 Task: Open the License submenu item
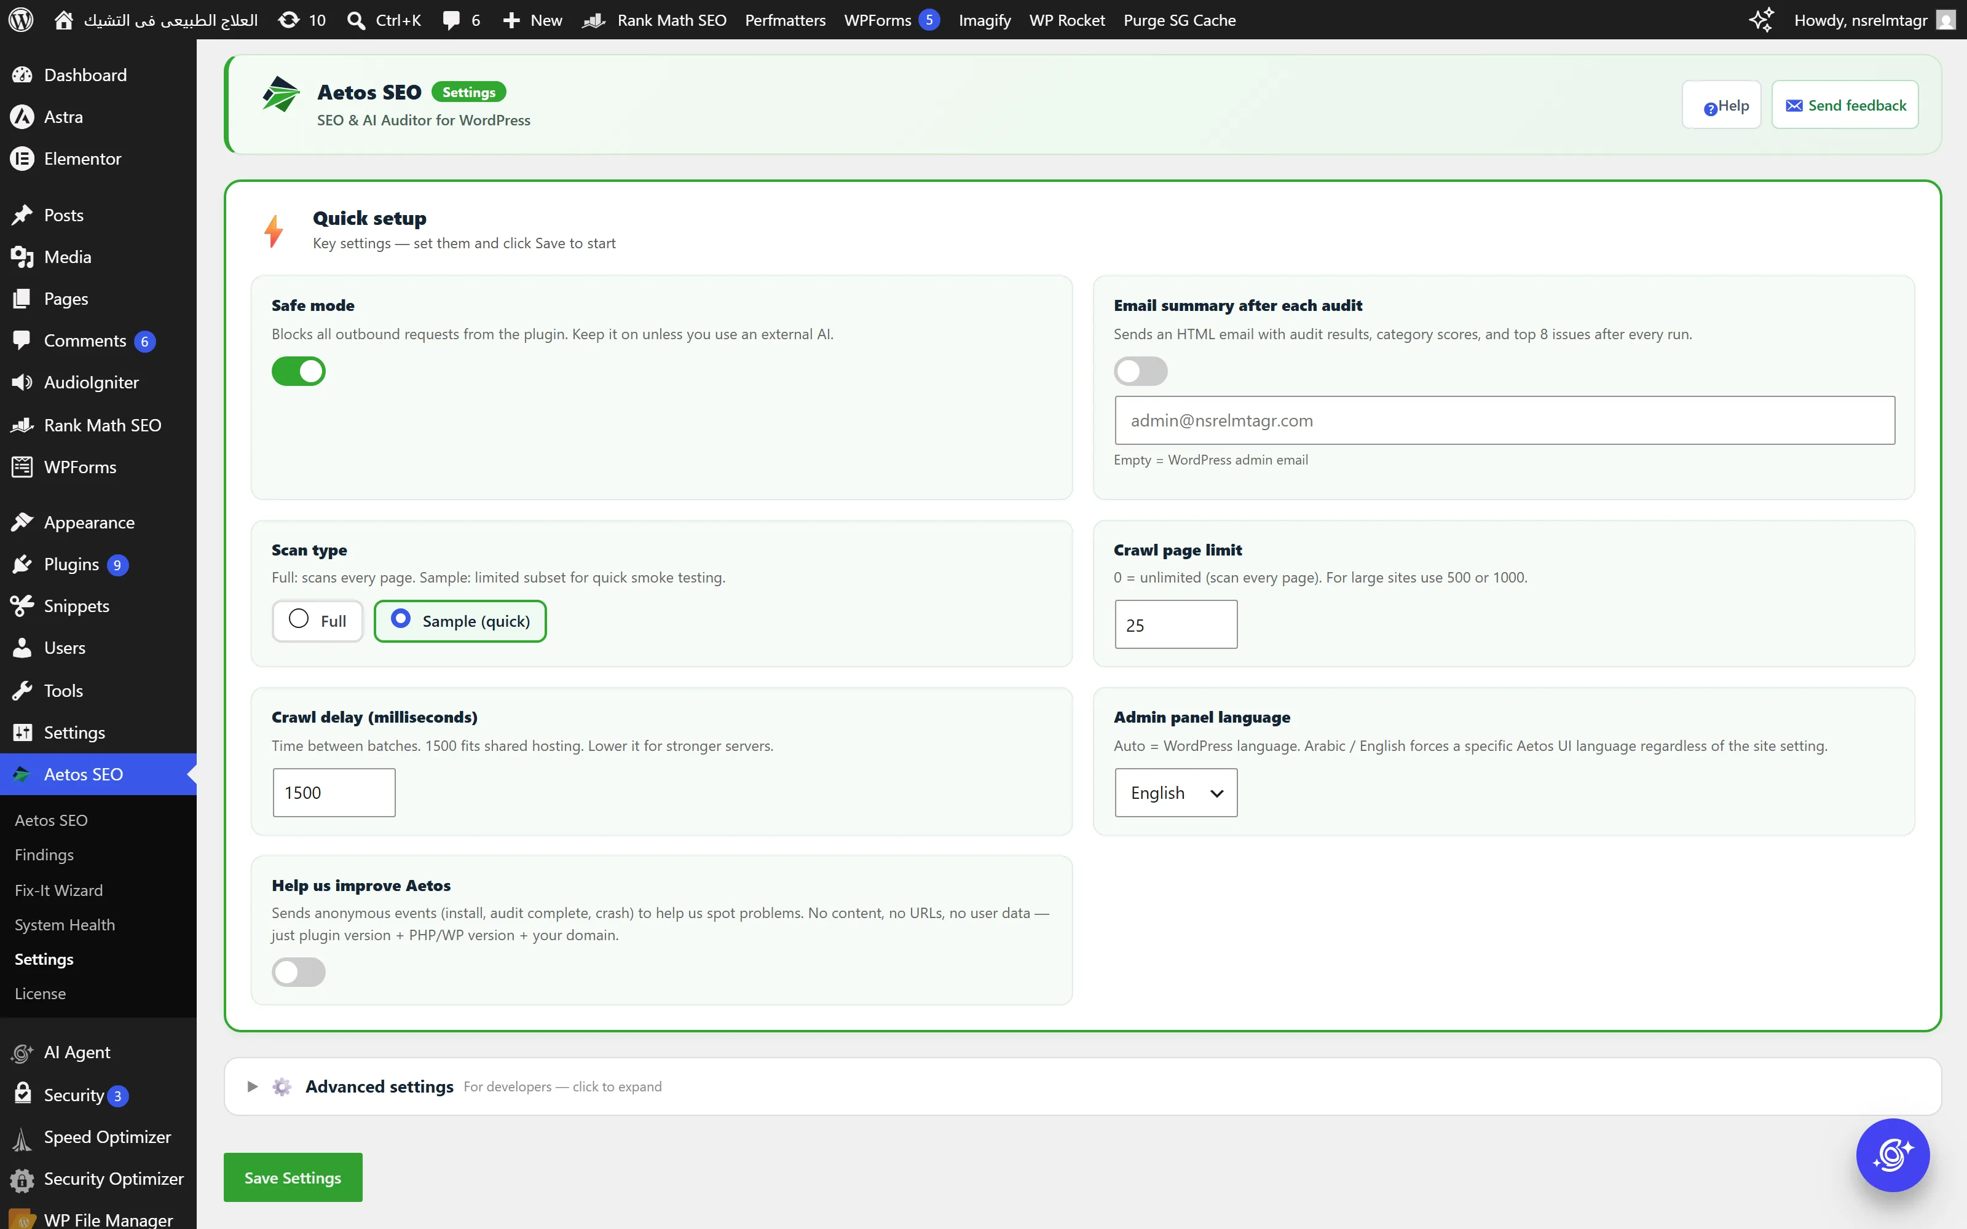click(x=40, y=993)
